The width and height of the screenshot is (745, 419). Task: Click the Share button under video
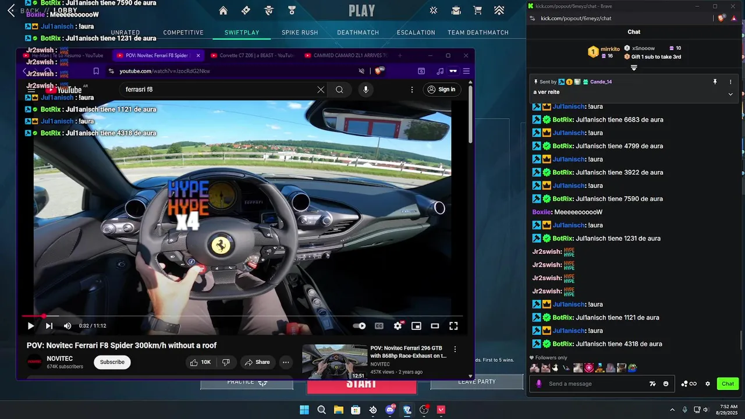tap(257, 362)
